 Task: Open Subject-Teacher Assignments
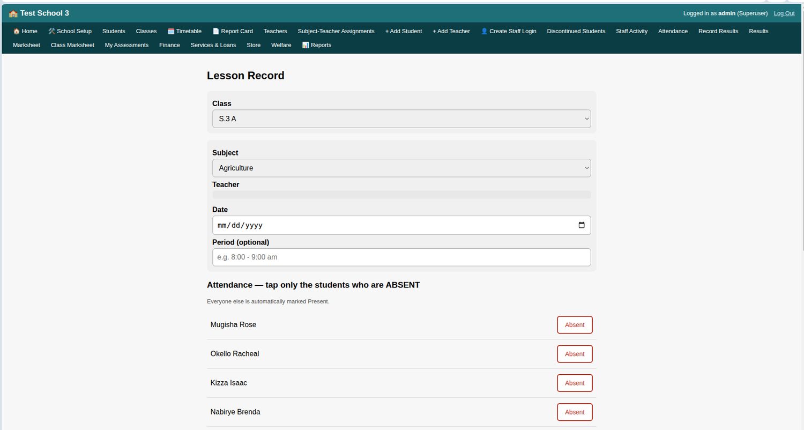pos(336,31)
